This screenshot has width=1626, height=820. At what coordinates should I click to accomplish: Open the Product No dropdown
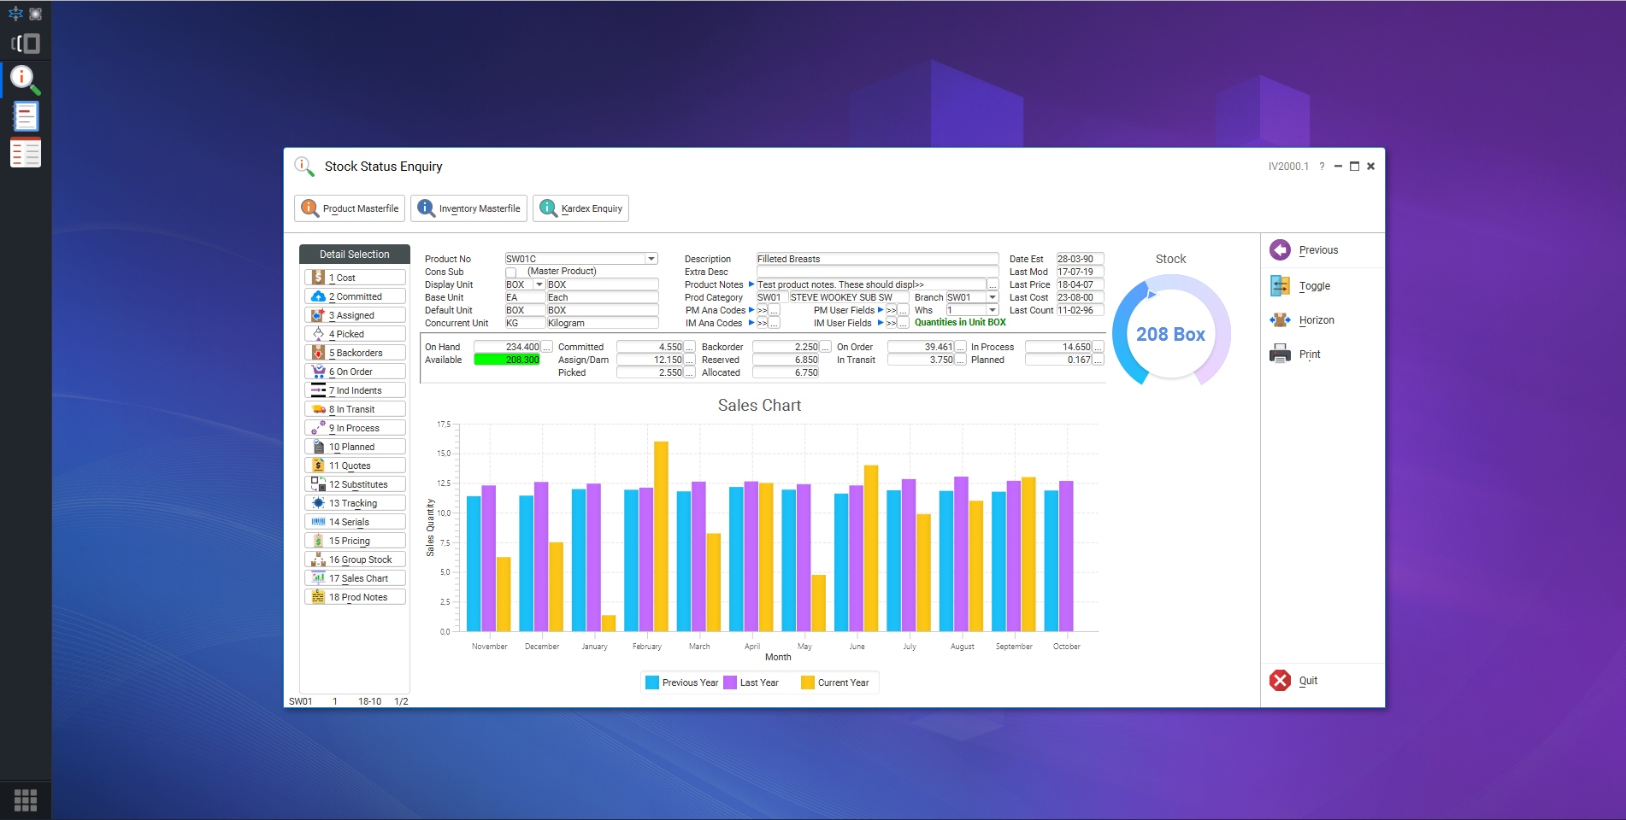pyautogui.click(x=651, y=258)
